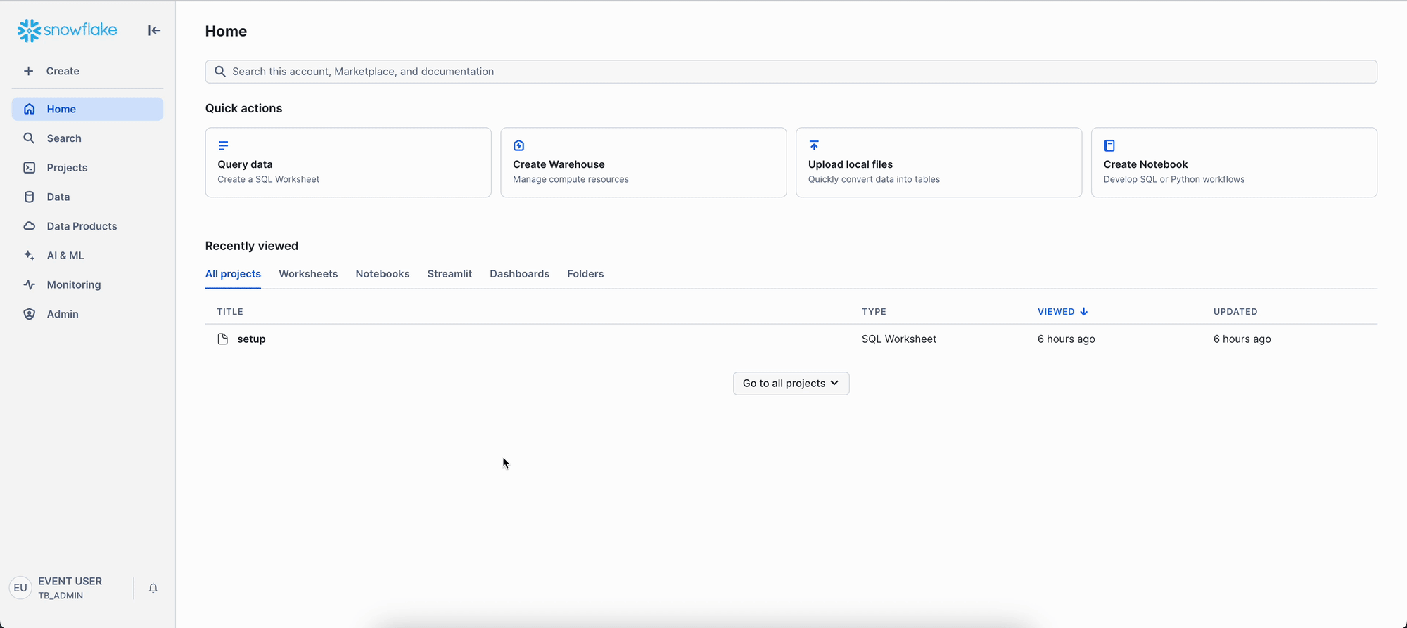This screenshot has height=628, width=1407.
Task: Open the Create menu in sidebar
Action: (x=52, y=71)
